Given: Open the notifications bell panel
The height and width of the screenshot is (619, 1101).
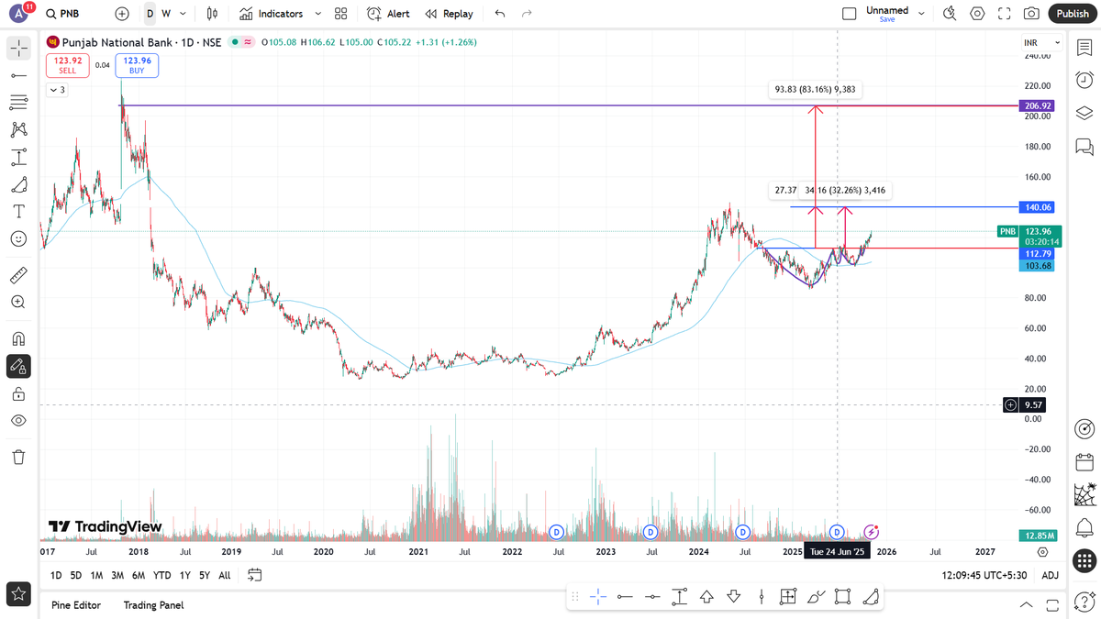Looking at the screenshot, I should pos(1084,527).
